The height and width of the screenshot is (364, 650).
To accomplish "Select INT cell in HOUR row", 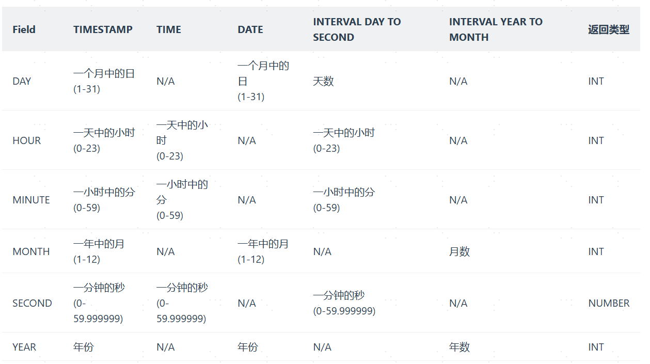I will 596,140.
